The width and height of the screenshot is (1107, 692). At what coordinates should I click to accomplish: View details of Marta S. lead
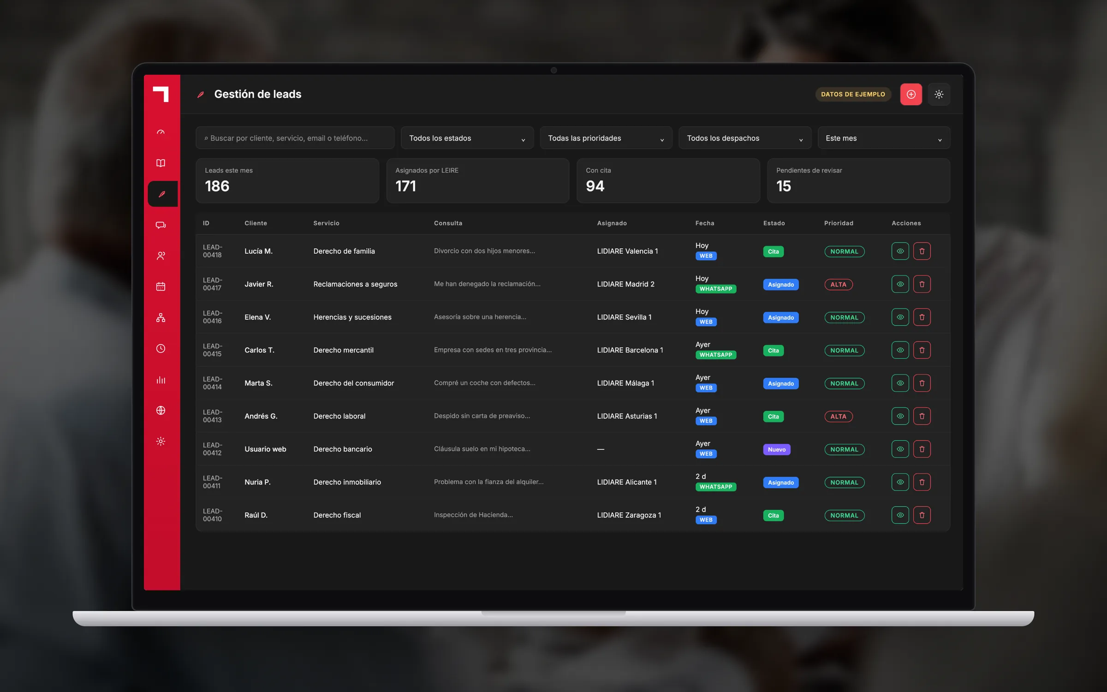coord(900,383)
